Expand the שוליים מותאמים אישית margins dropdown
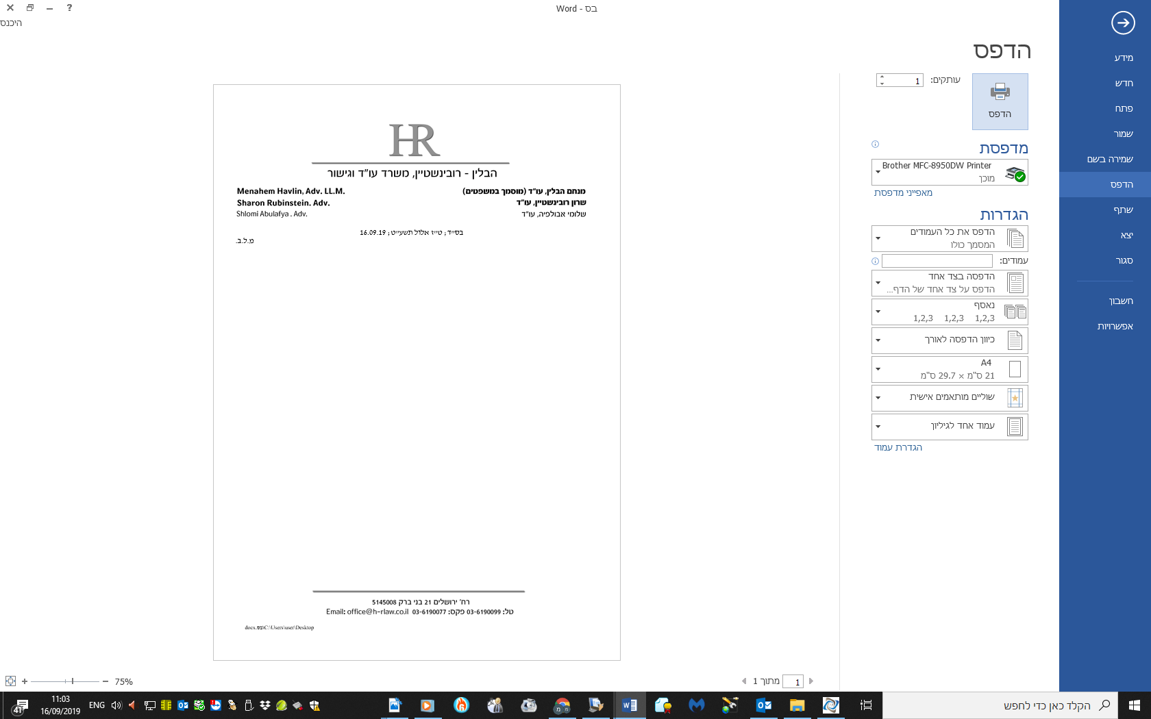Image resolution: width=1151 pixels, height=719 pixels. pyautogui.click(x=950, y=398)
